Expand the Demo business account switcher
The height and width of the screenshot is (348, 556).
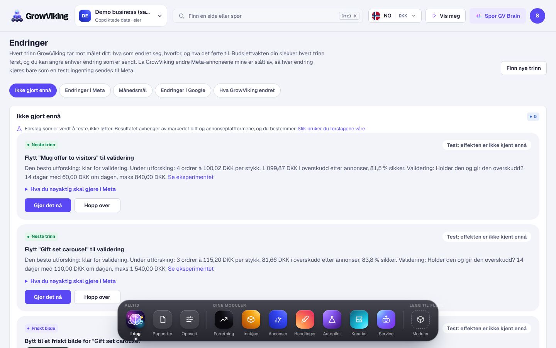121,16
